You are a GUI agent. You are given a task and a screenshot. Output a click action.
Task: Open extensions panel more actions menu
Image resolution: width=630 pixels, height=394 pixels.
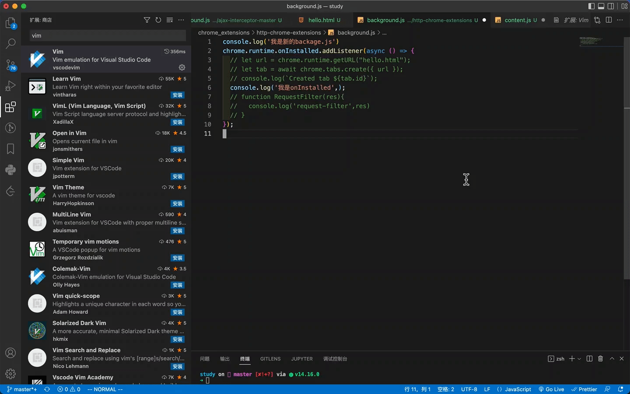click(181, 20)
